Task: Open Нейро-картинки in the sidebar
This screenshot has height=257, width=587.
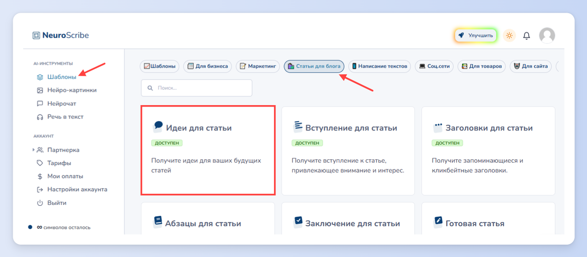Action: click(72, 90)
